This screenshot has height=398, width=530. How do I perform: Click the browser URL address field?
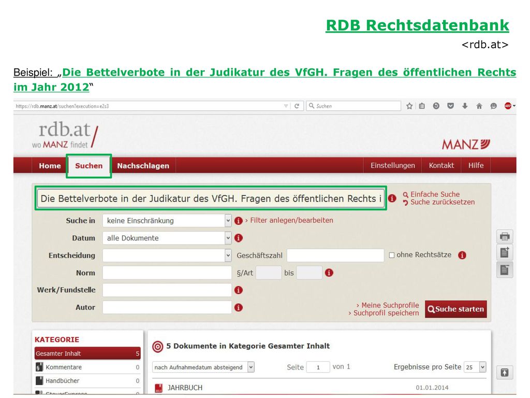pos(149,106)
